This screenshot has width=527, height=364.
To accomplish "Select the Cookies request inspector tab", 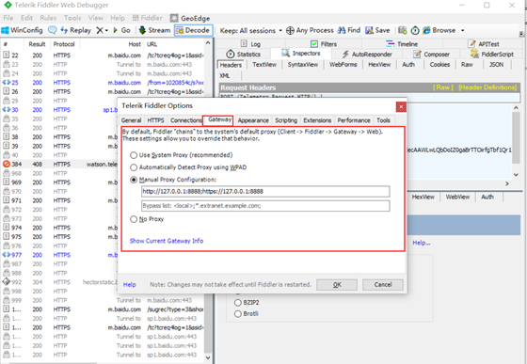I will (439, 65).
